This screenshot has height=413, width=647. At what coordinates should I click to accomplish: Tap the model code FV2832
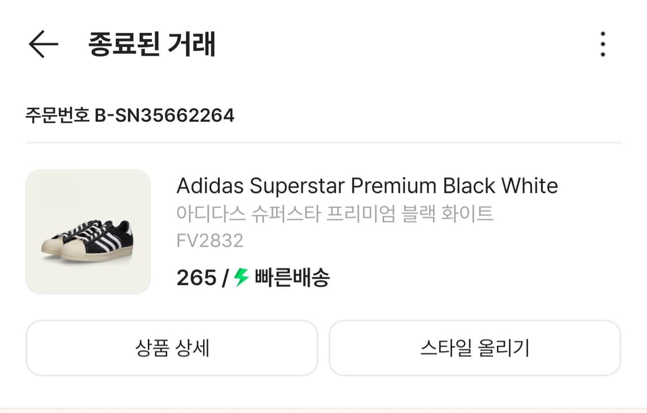click(209, 241)
